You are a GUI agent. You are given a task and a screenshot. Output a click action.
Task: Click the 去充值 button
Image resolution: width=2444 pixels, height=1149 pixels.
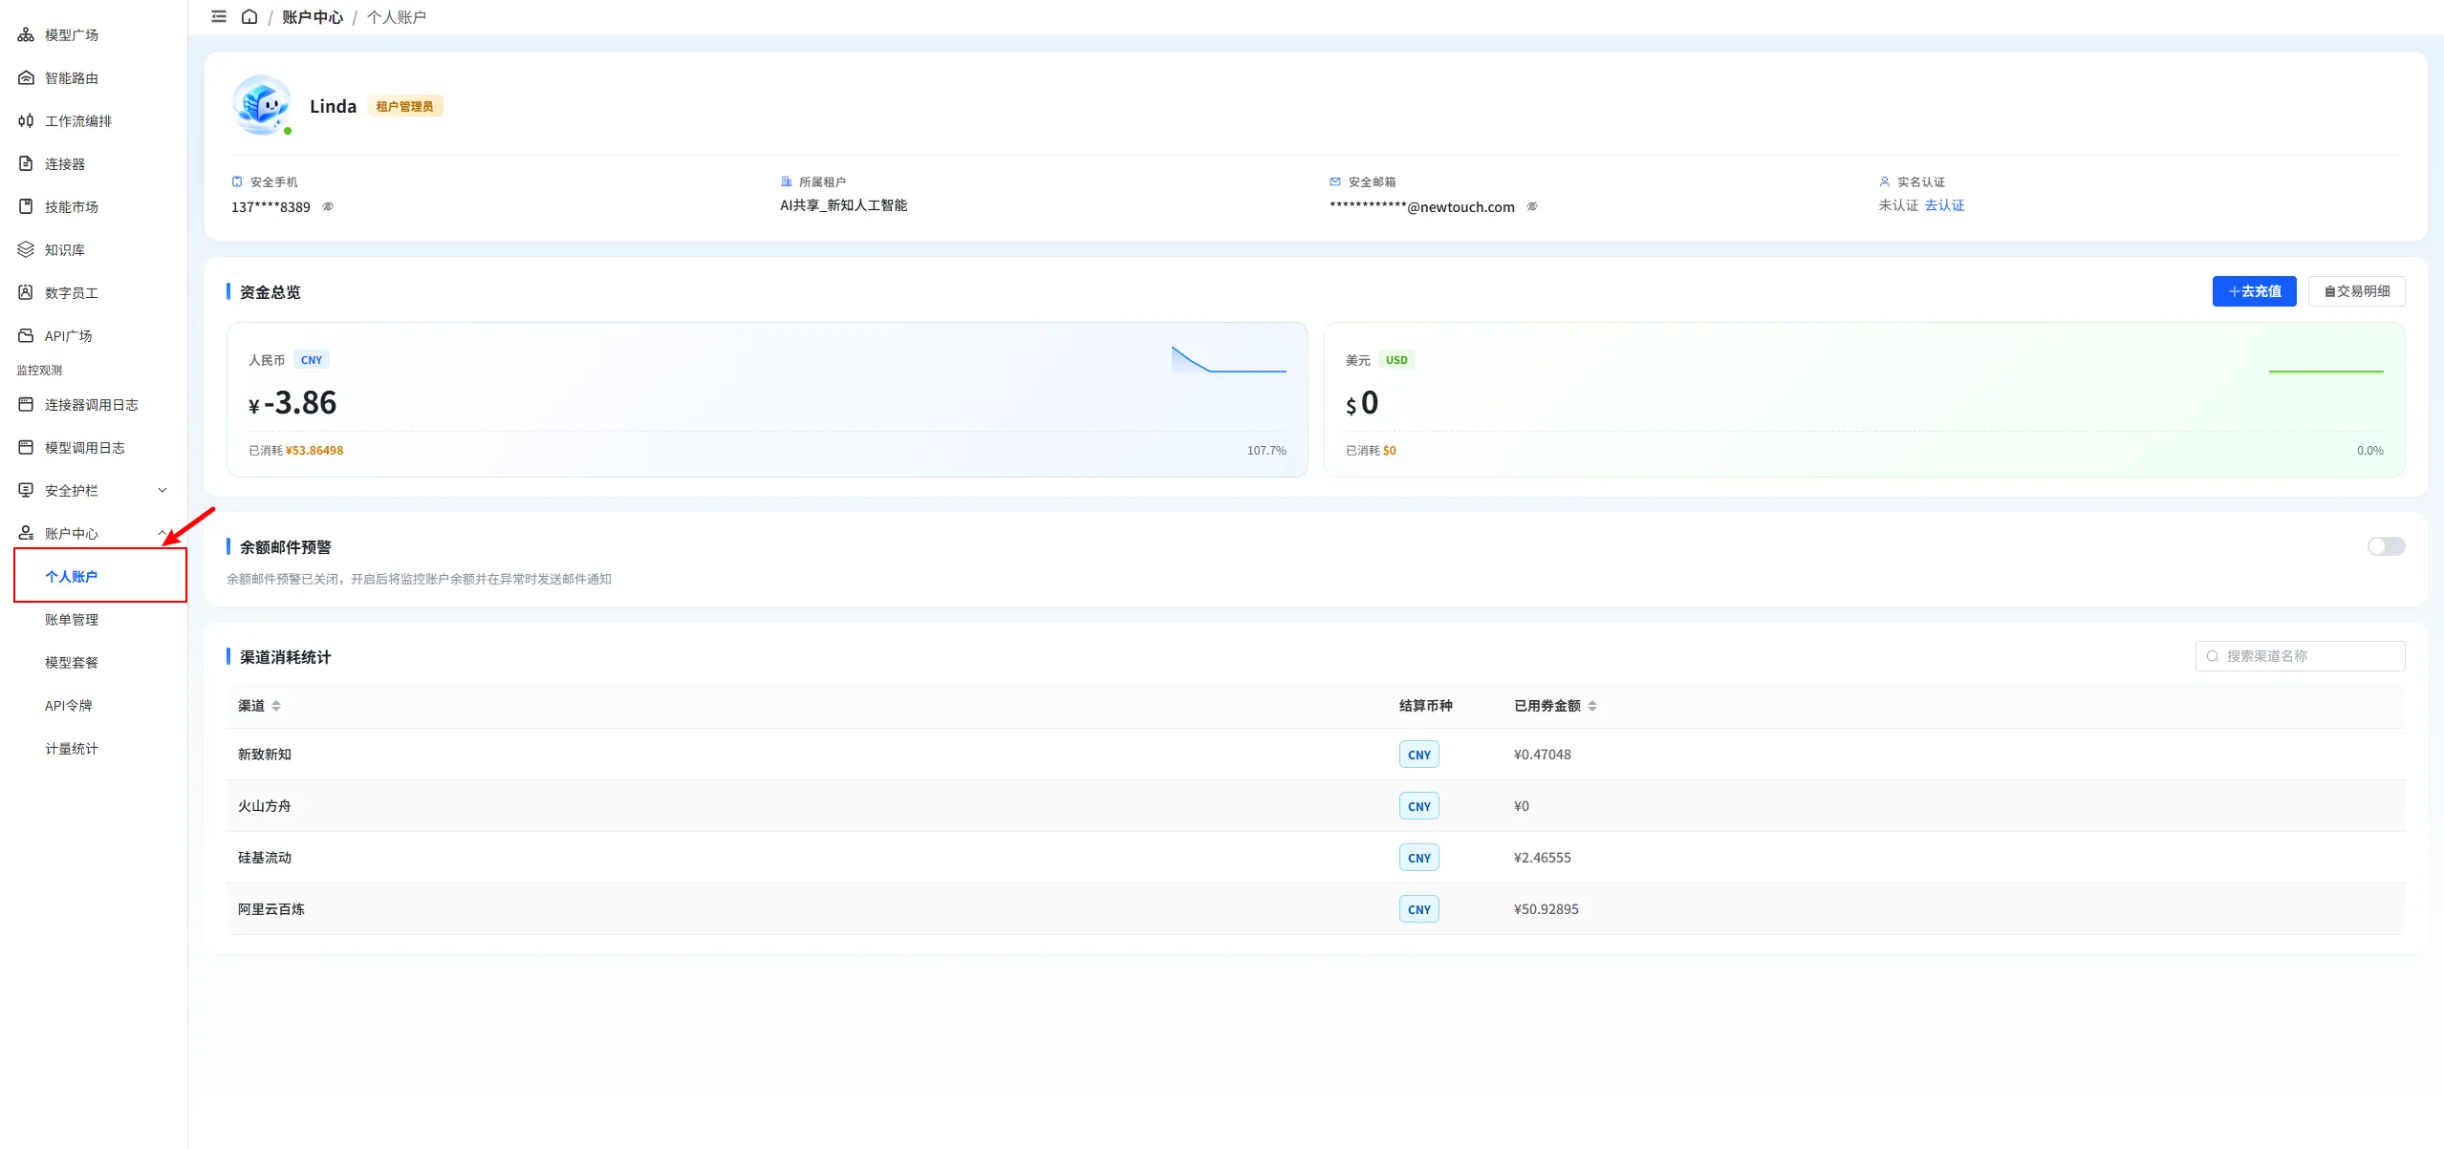coord(2254,292)
